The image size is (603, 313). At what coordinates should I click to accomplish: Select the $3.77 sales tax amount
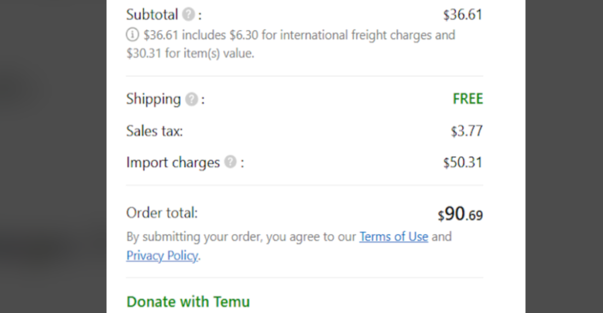coord(466,131)
